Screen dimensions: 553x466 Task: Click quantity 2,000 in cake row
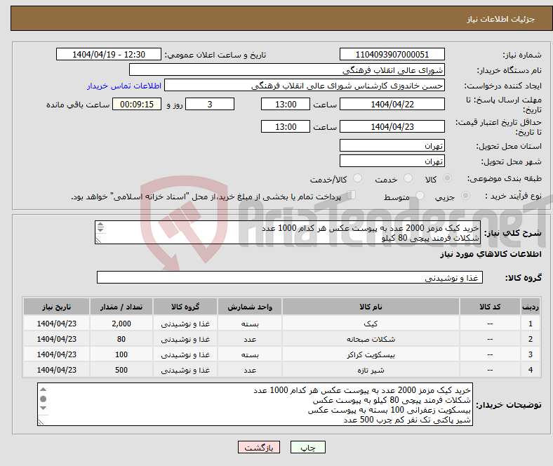(x=121, y=324)
